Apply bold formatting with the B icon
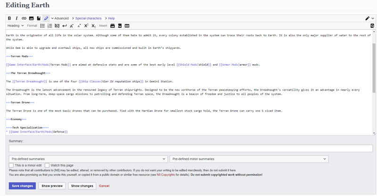Image resolution: width=377 pixels, height=196 pixels. point(9,18)
